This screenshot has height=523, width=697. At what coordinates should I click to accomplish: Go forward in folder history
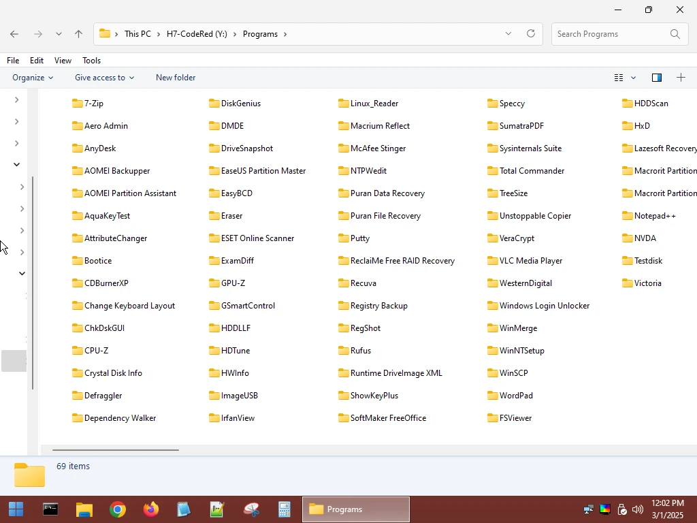click(38, 34)
